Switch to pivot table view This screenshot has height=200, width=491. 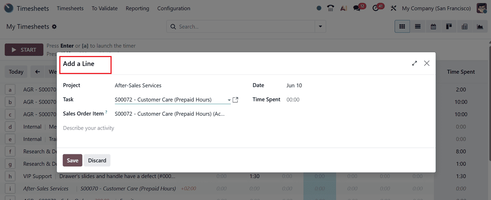click(464, 27)
